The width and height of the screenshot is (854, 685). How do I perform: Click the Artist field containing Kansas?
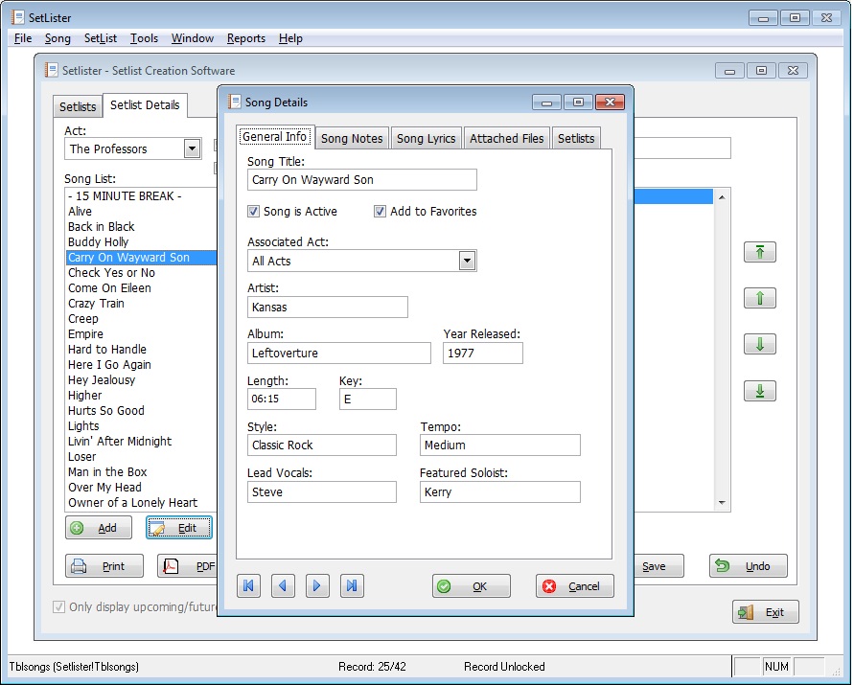327,307
